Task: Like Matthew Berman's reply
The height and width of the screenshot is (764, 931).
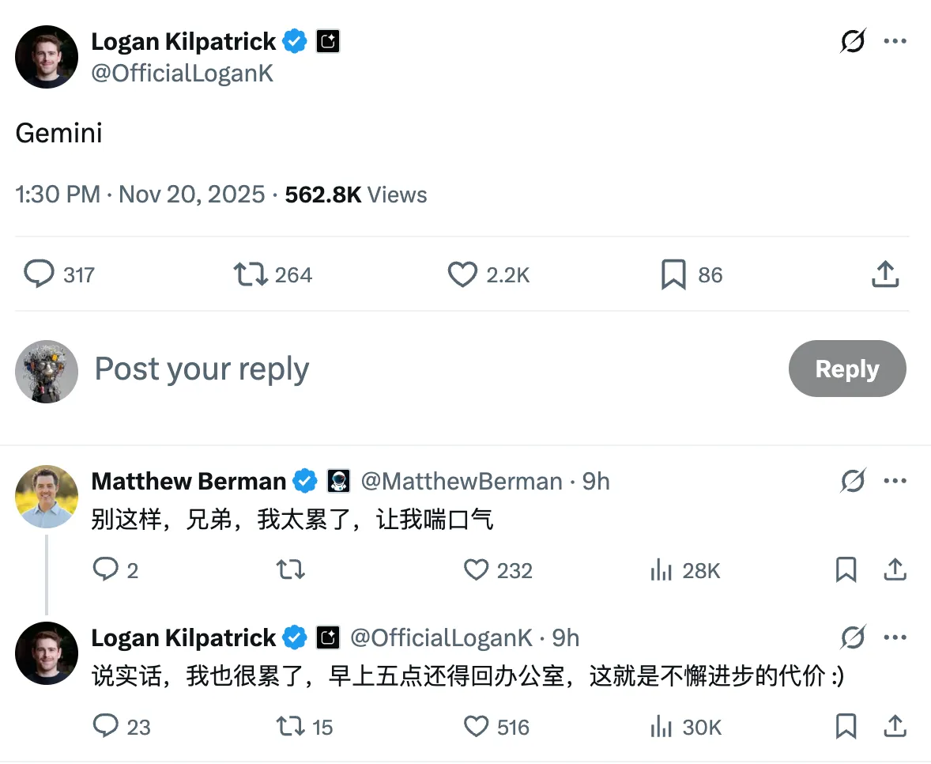Action: (x=476, y=570)
